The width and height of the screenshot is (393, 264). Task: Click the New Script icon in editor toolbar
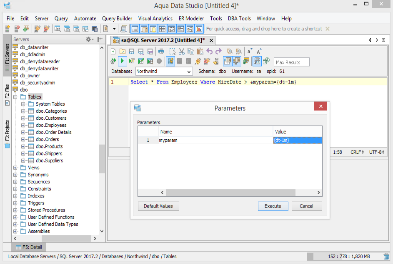pyautogui.click(x=113, y=52)
